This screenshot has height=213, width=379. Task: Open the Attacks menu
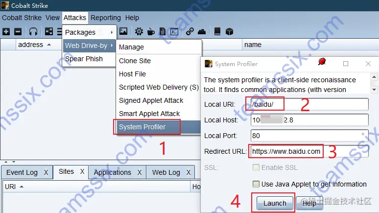point(75,18)
